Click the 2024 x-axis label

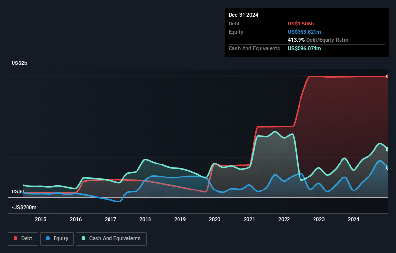pyautogui.click(x=354, y=219)
